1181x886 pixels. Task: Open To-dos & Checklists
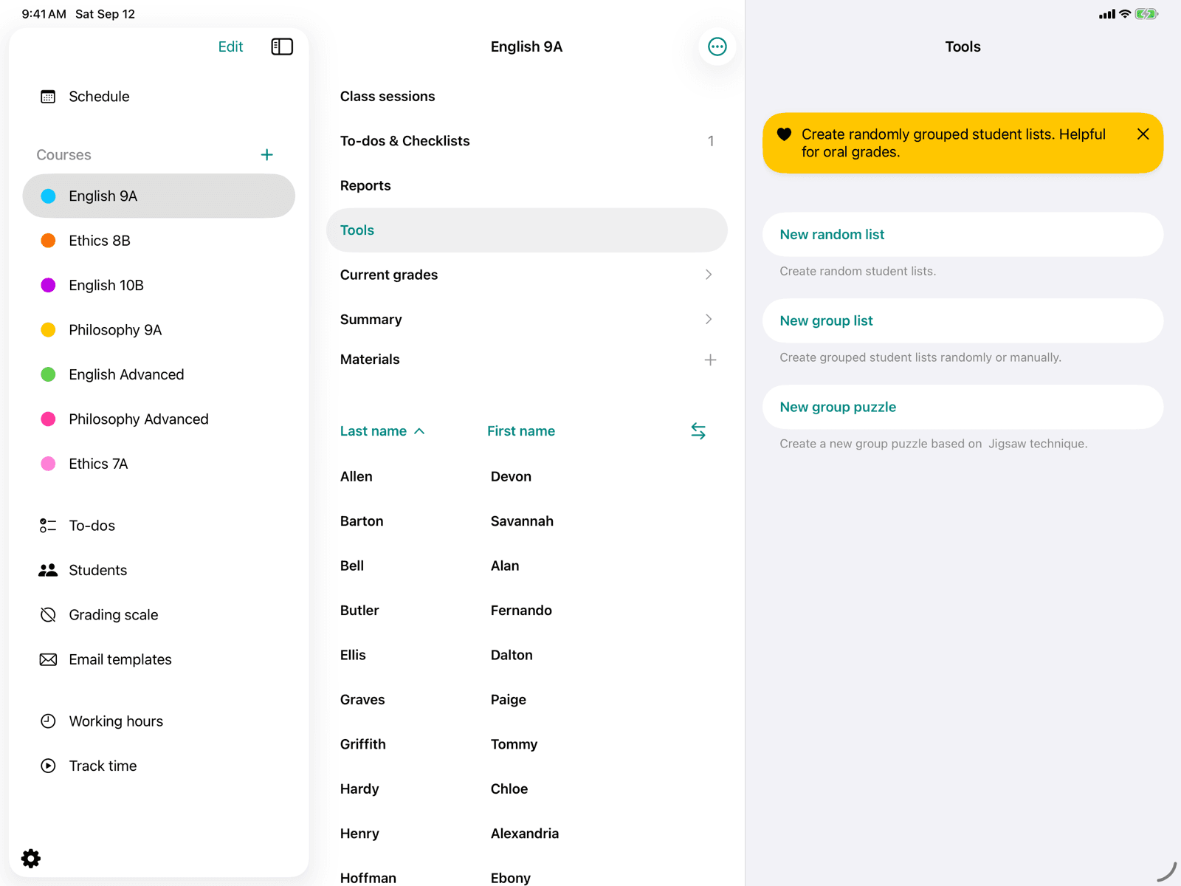[527, 141]
